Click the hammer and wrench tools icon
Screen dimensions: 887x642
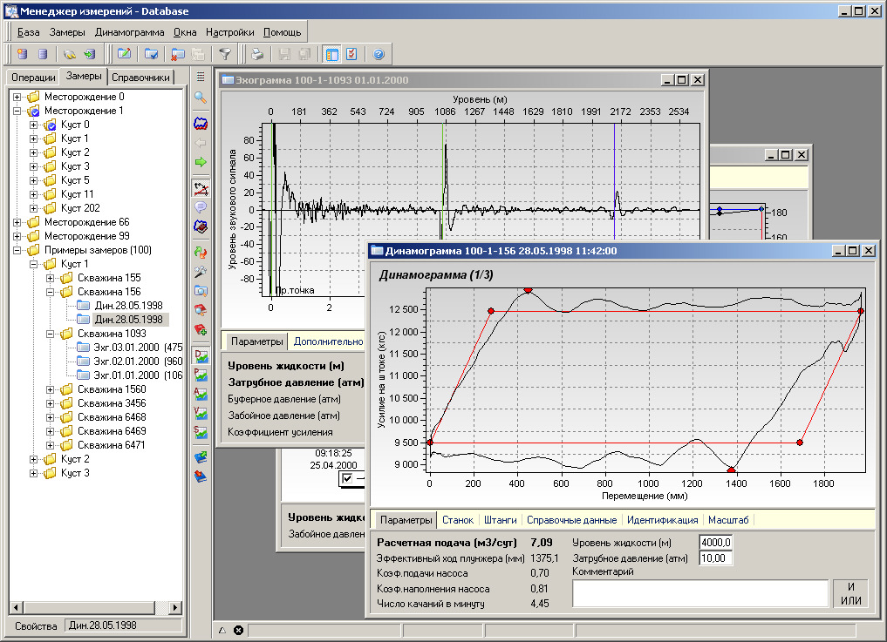click(201, 272)
